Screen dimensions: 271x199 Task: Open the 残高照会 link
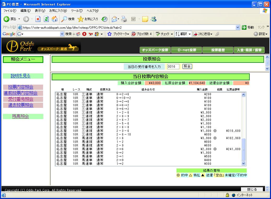coord(20,116)
